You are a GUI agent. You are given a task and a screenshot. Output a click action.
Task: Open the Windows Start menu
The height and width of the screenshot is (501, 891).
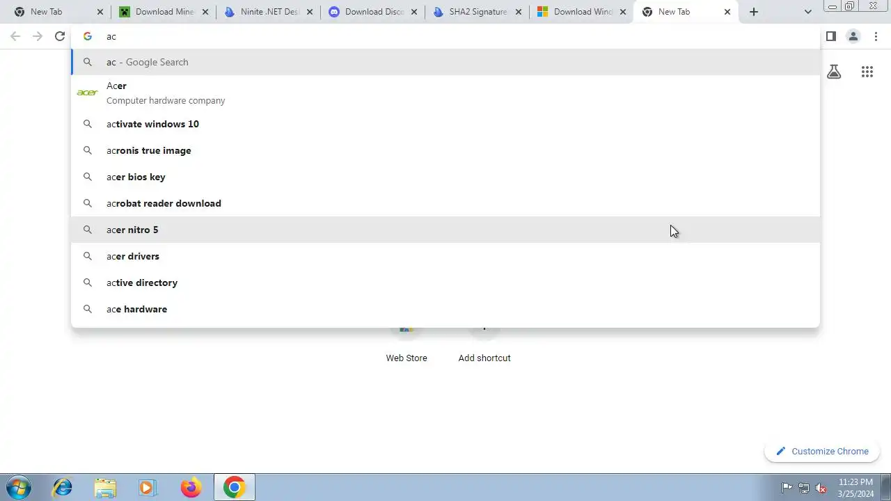(x=19, y=487)
